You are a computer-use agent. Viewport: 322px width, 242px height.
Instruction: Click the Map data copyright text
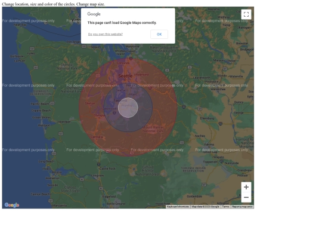click(x=205, y=207)
